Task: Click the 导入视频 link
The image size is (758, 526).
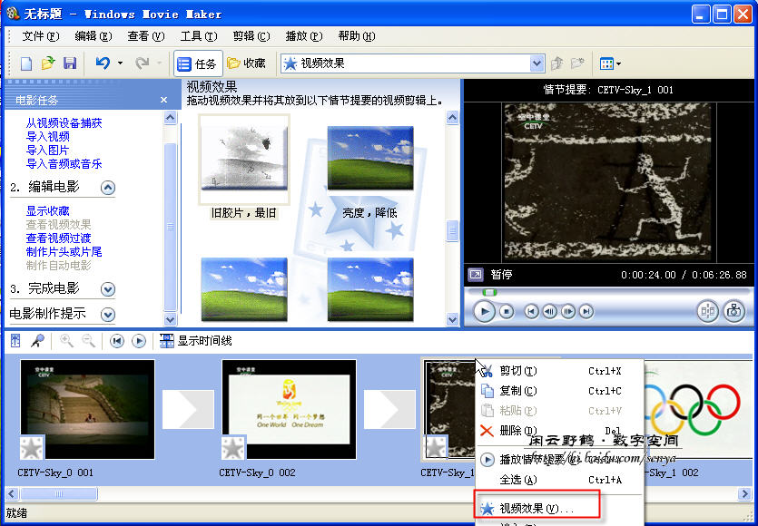Action: [48, 137]
